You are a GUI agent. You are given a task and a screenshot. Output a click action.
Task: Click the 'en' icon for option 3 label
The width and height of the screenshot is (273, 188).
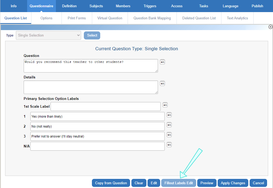[169, 135]
